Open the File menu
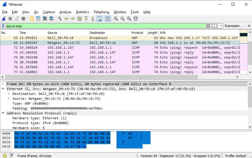Viewport: 252px width, 158px height. tap(5, 12)
